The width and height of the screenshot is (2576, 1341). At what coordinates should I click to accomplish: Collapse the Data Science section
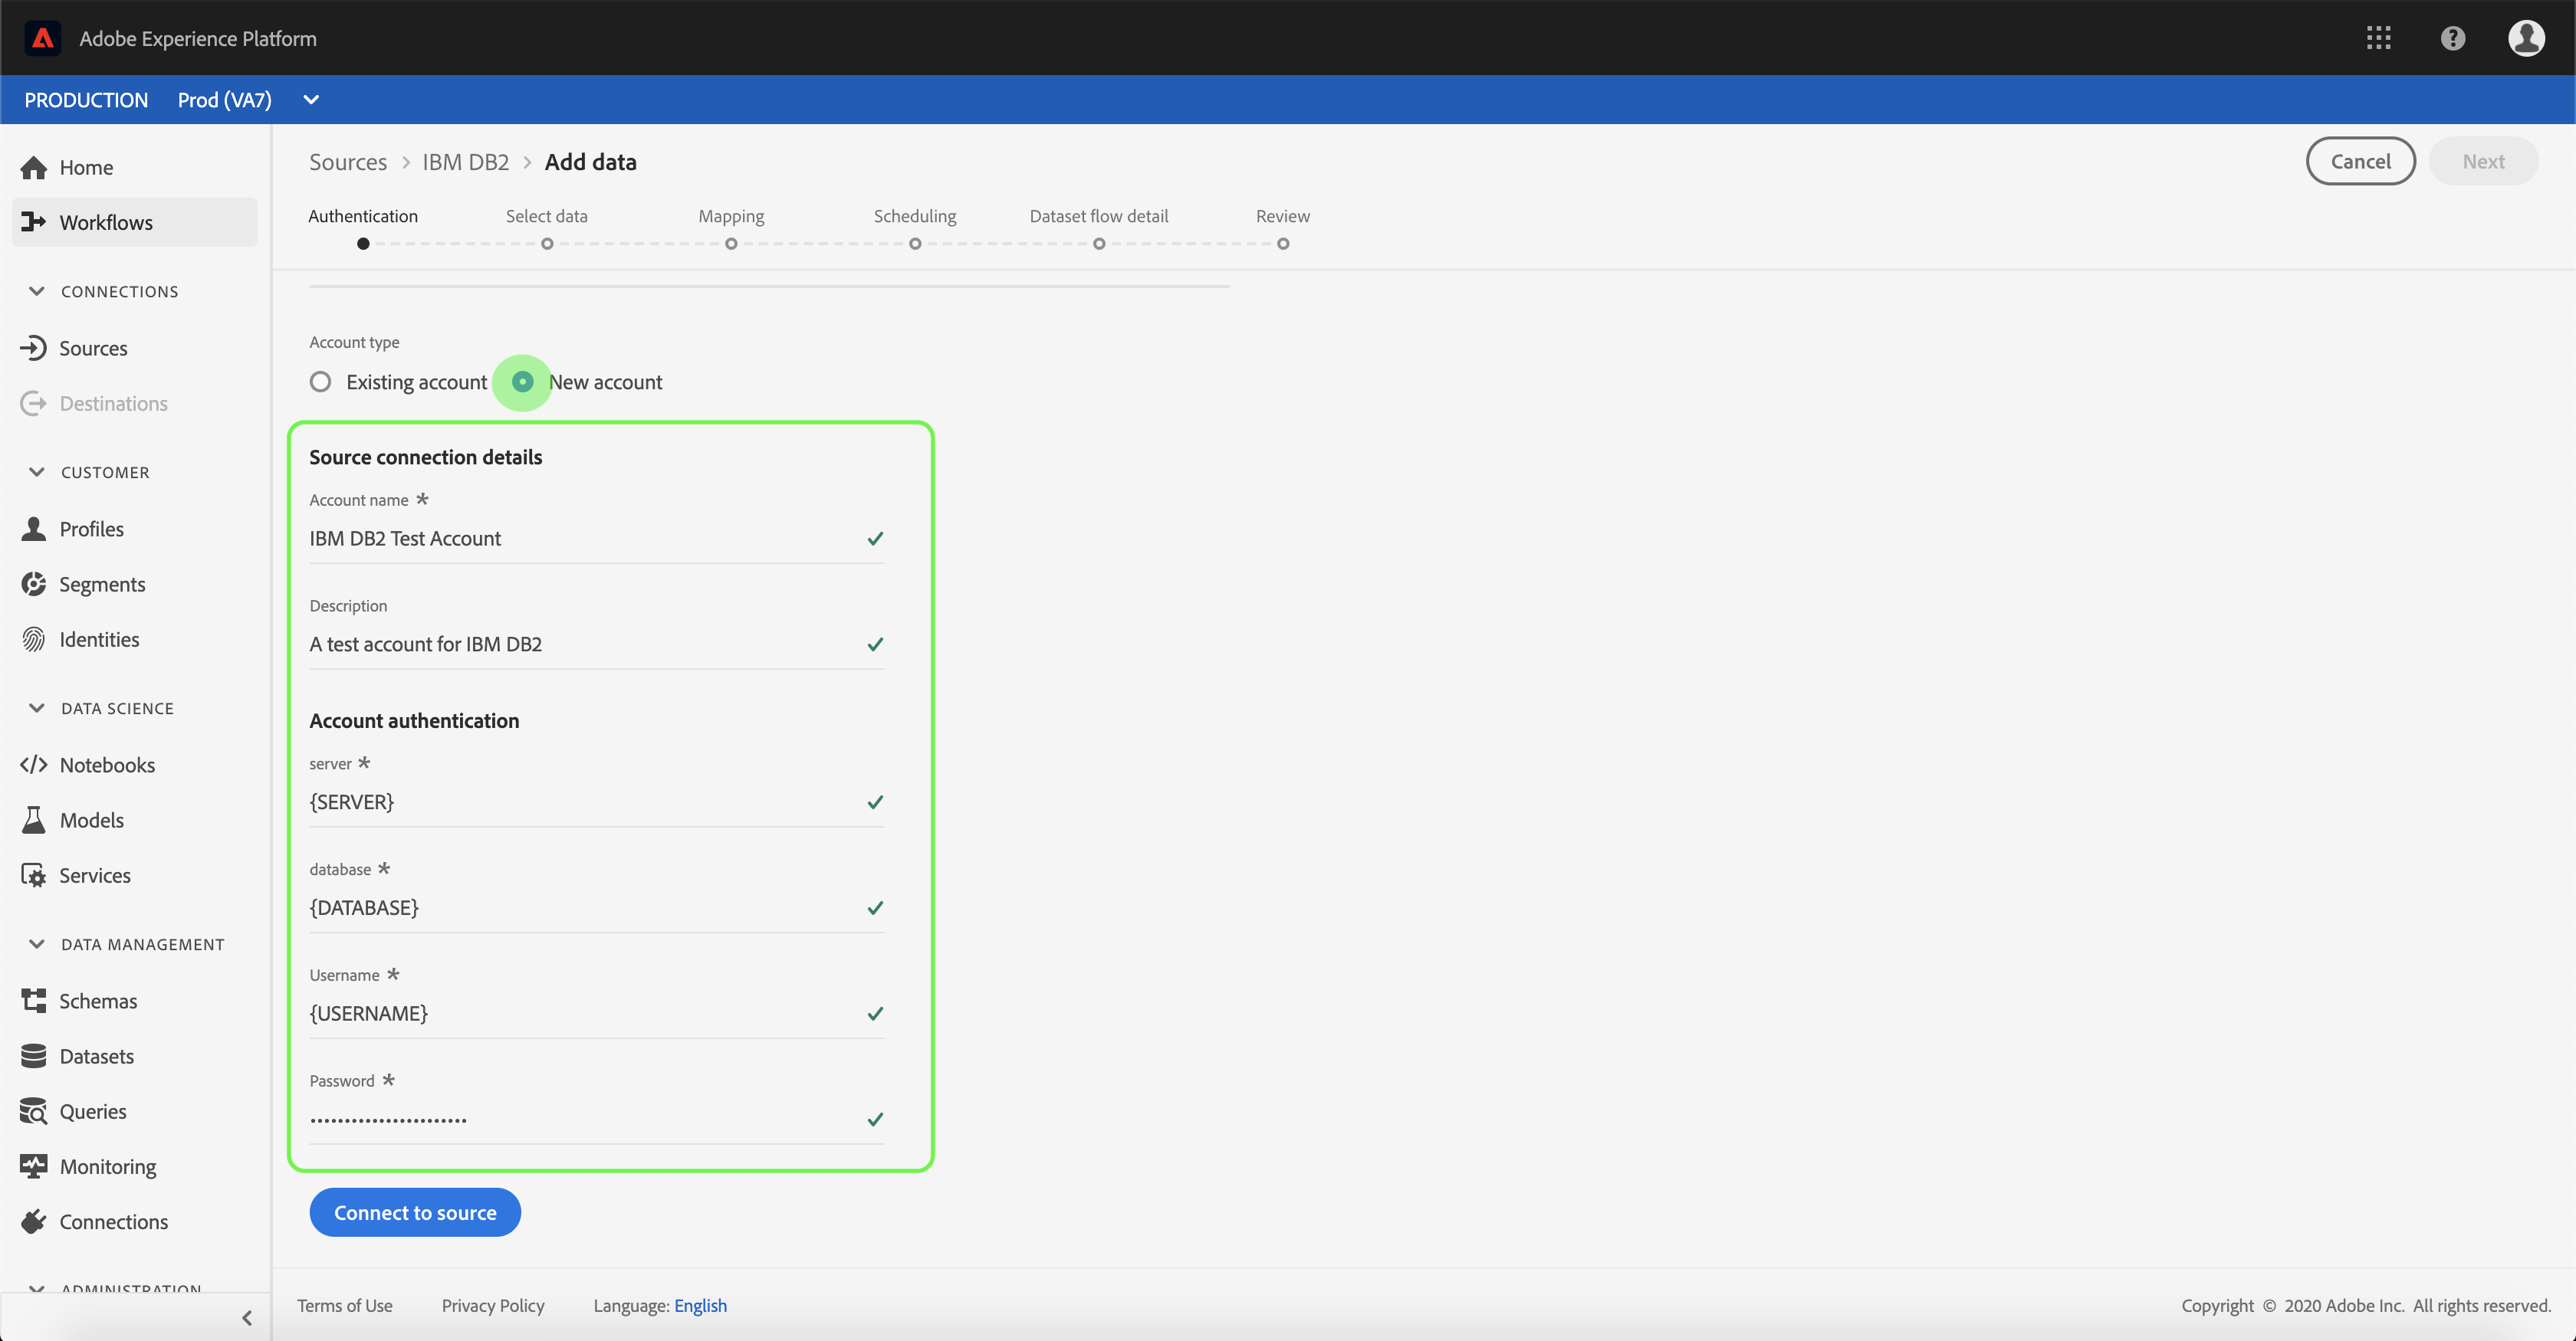point(37,707)
